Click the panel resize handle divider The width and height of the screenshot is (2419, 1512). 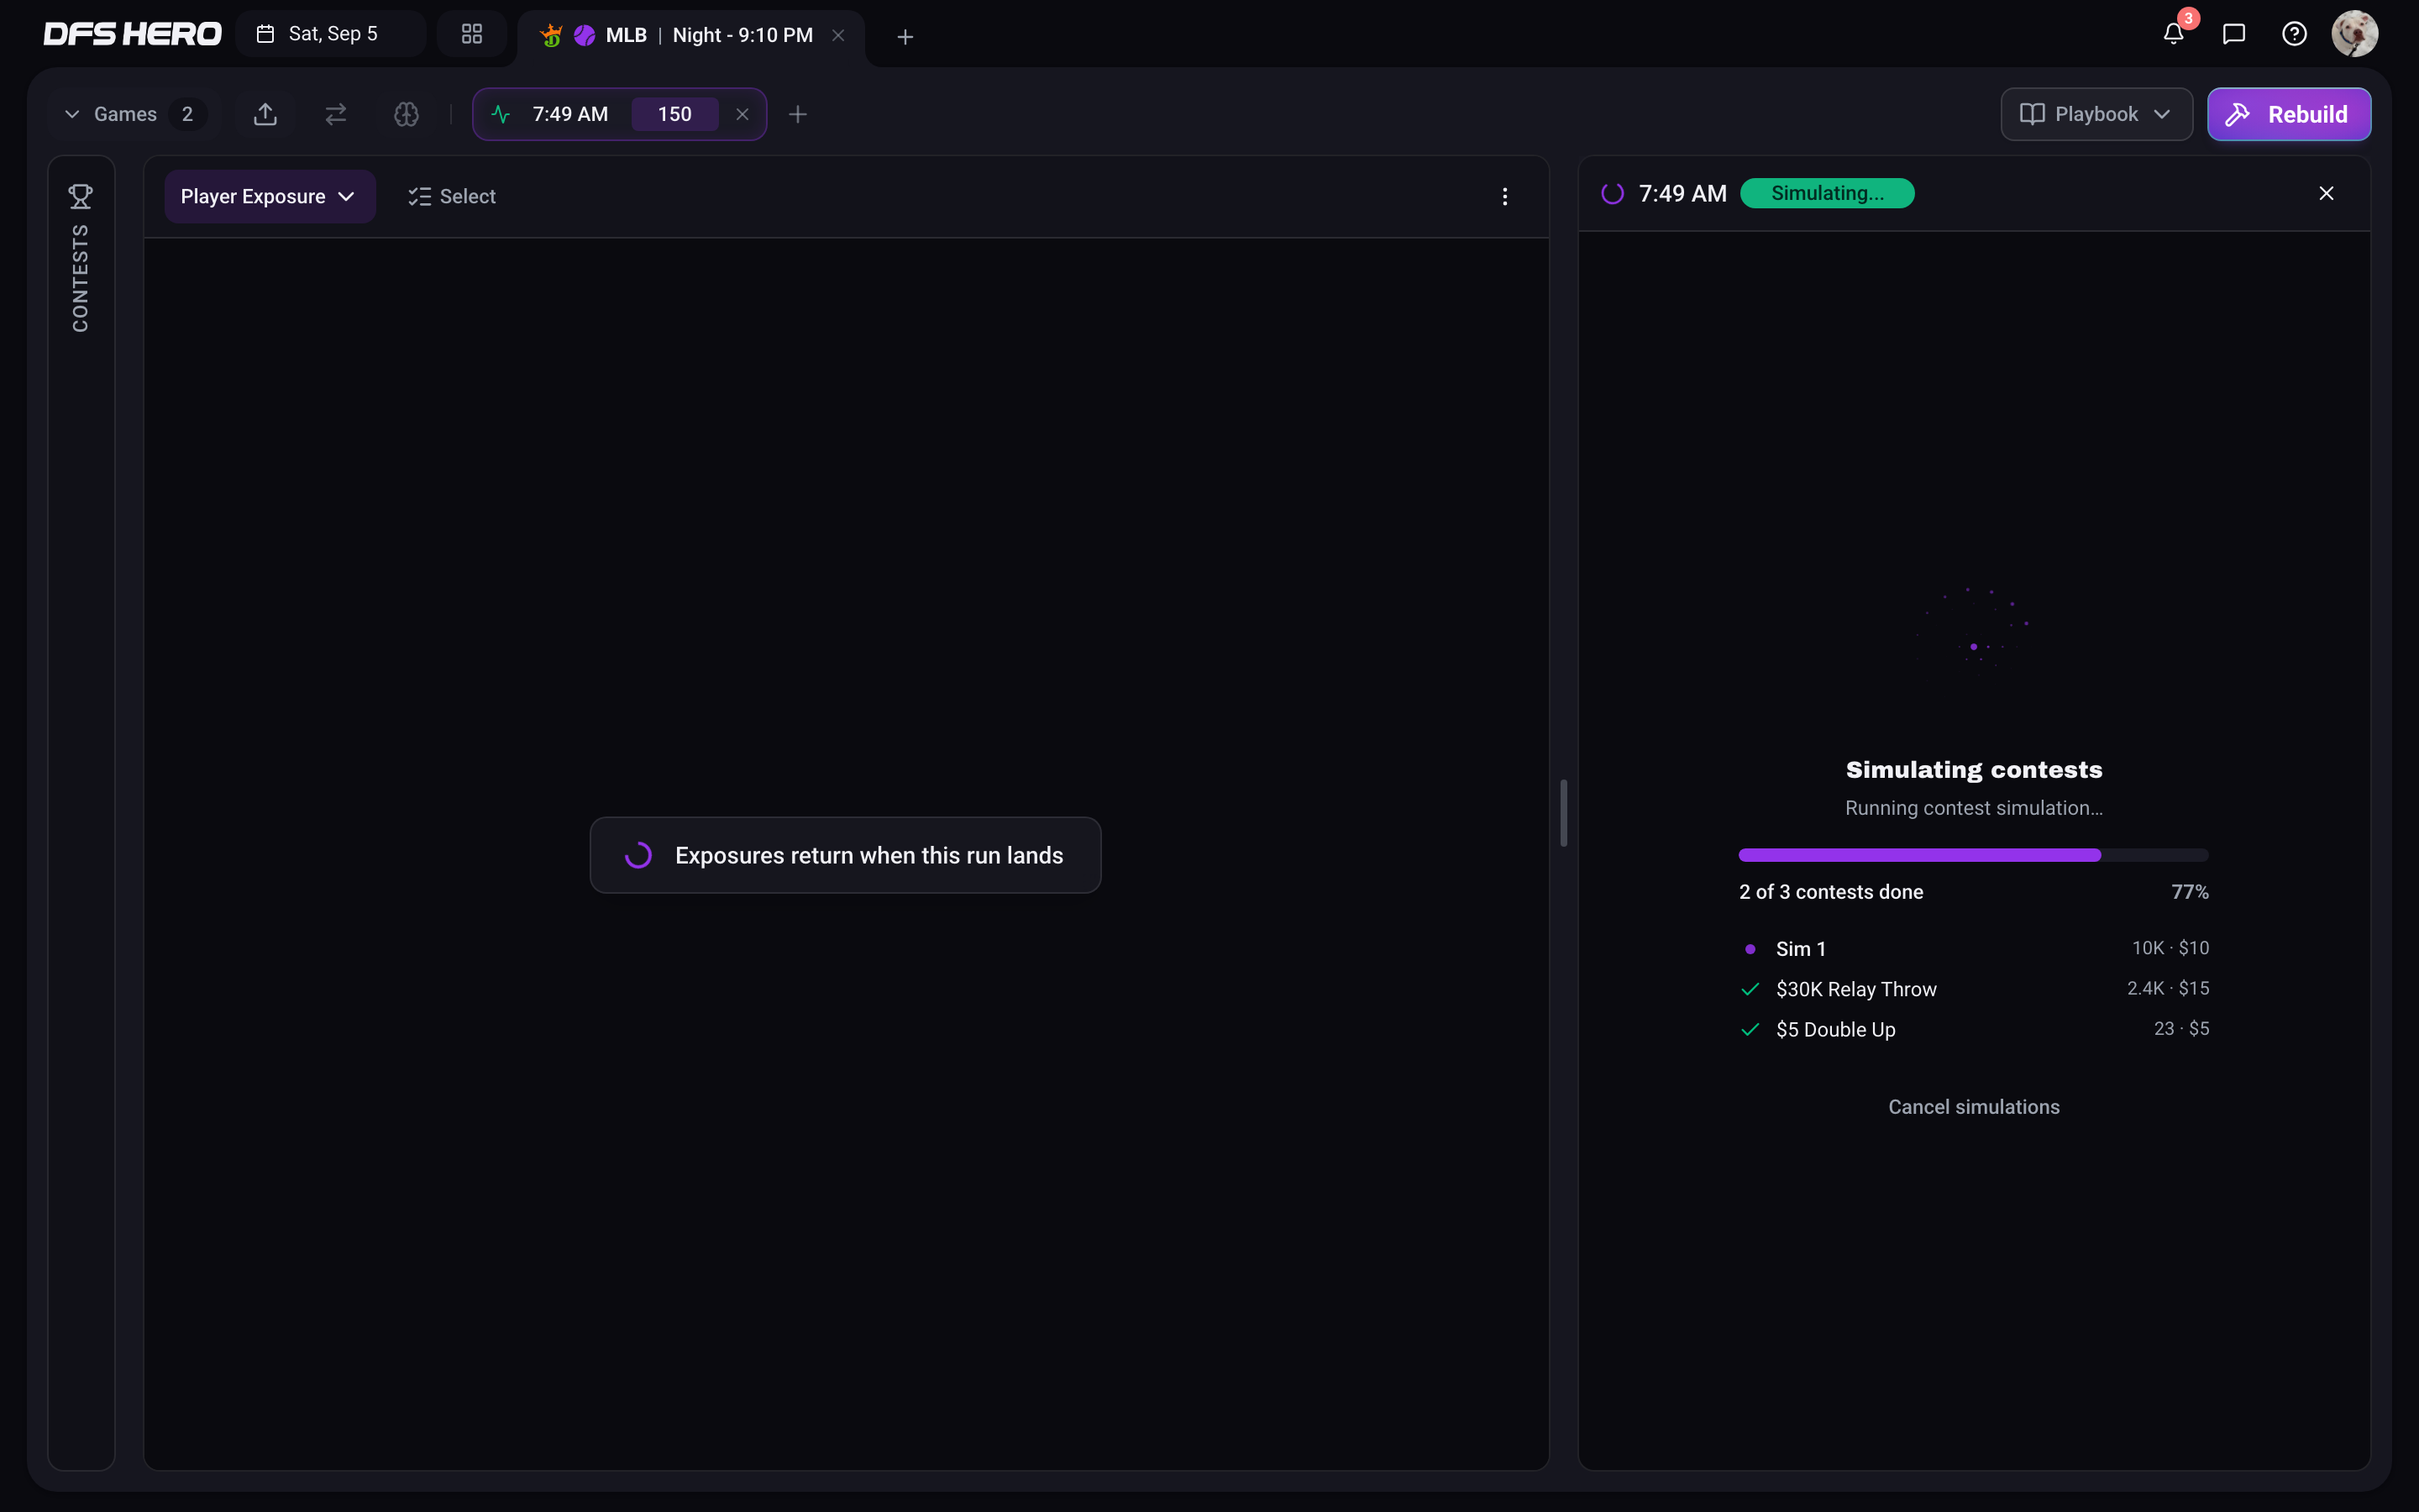1563,812
